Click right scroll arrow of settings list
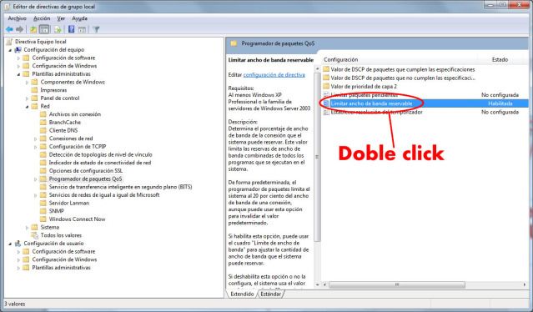533x312 pixels. (525, 284)
